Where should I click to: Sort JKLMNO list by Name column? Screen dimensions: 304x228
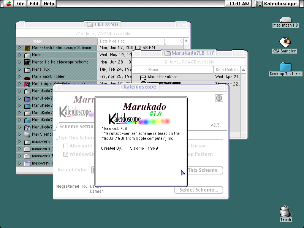(x=56, y=41)
